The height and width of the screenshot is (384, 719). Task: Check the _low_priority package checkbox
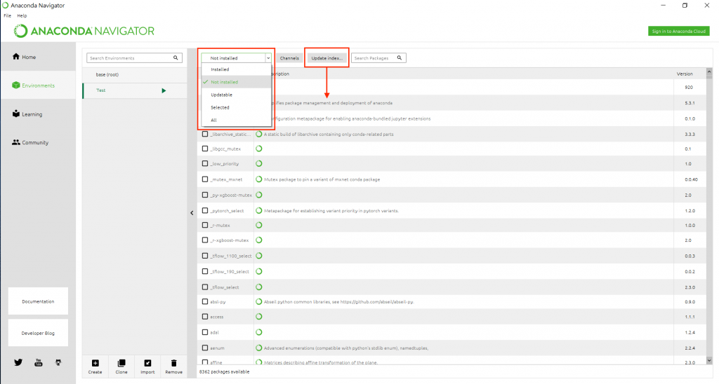(x=205, y=163)
